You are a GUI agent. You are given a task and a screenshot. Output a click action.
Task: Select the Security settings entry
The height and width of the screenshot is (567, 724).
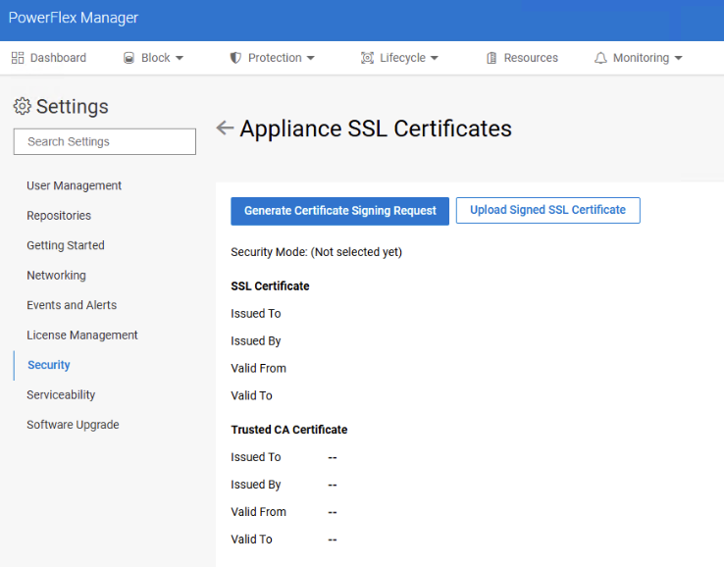[x=49, y=365]
